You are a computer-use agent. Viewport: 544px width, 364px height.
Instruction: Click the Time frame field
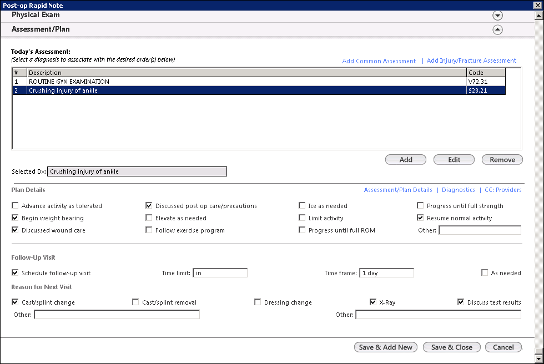[386, 273]
